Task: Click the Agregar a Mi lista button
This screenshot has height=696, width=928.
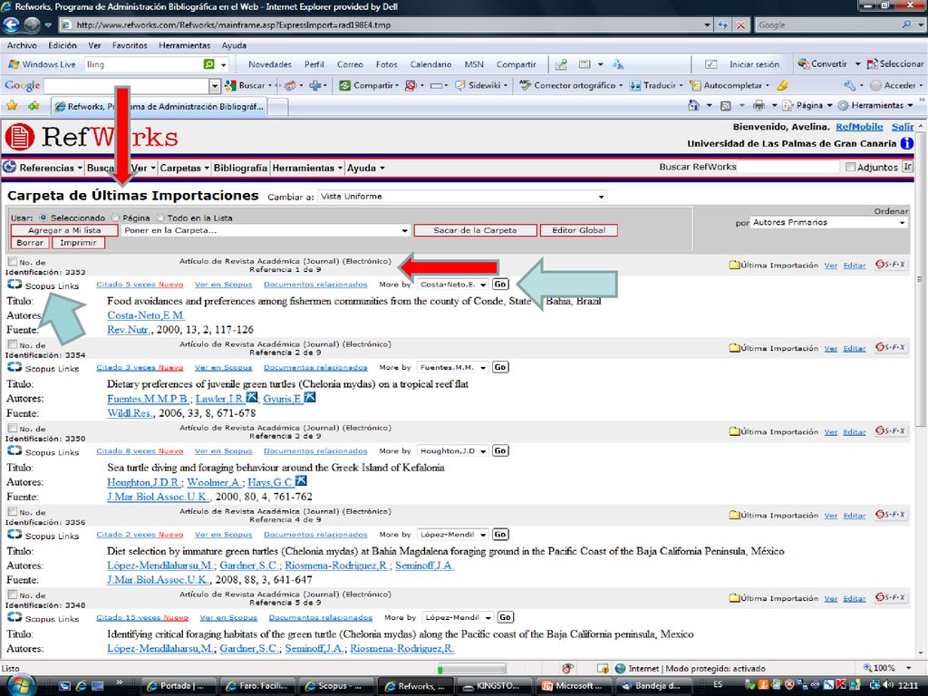Action: point(64,230)
